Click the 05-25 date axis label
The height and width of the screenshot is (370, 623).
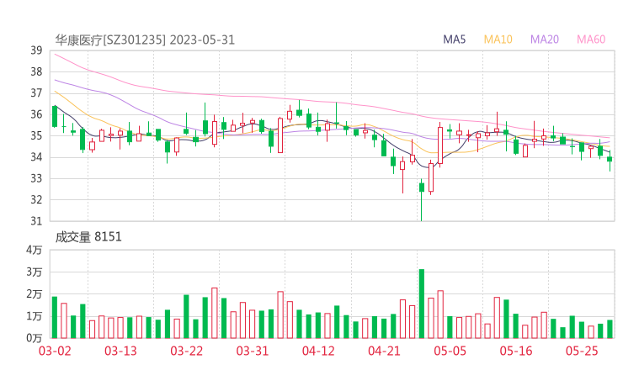(x=582, y=351)
